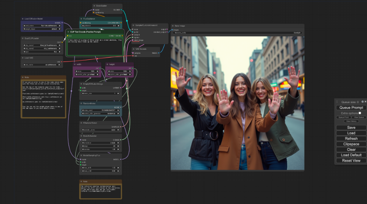Click the generated image preview of three women

tap(237, 103)
